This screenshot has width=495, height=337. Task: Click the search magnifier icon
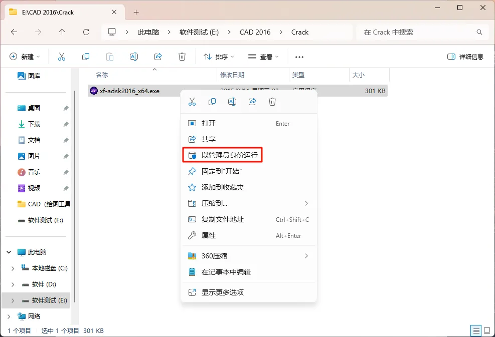(x=479, y=32)
